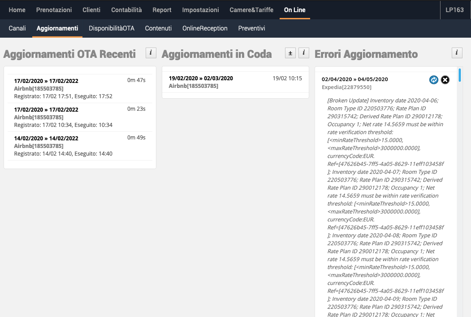This screenshot has height=317, width=471.
Task: Open the Contabilità menu
Action: pyautogui.click(x=126, y=10)
